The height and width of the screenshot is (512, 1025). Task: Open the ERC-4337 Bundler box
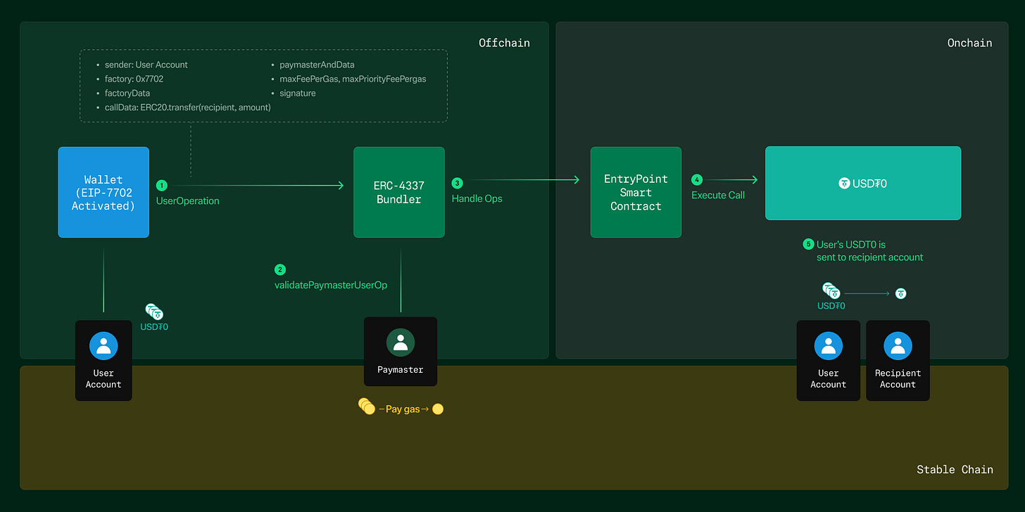399,192
